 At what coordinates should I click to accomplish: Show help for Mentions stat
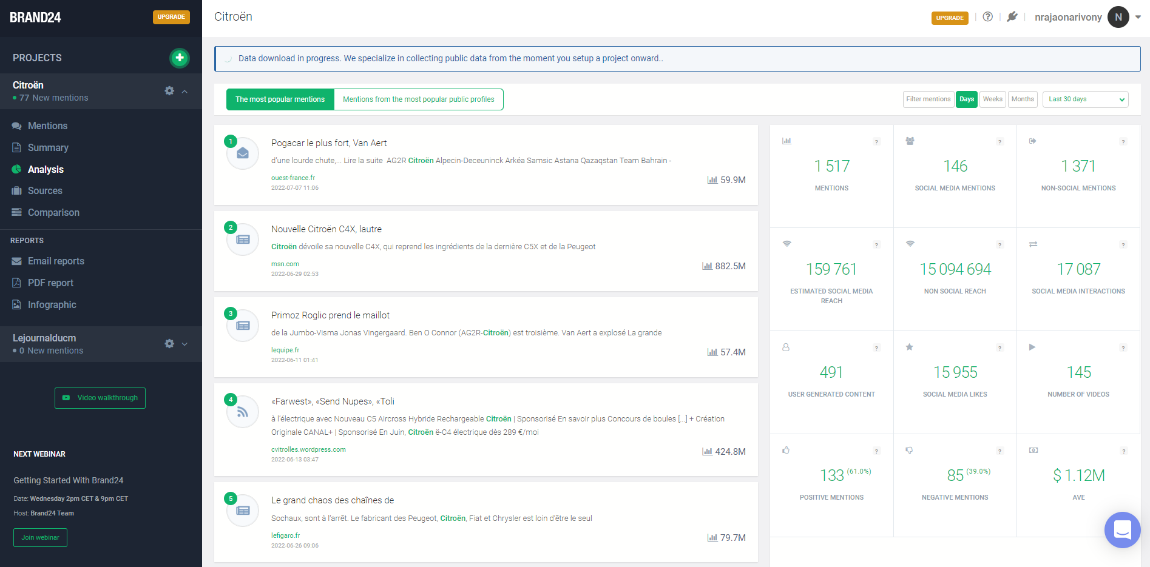876,142
